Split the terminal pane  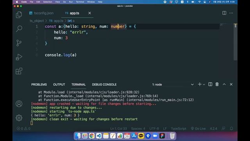[x=210, y=84]
